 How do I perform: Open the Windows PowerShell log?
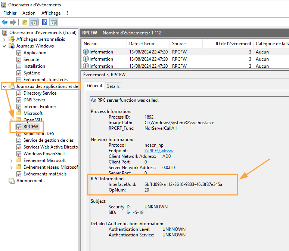tap(44, 154)
